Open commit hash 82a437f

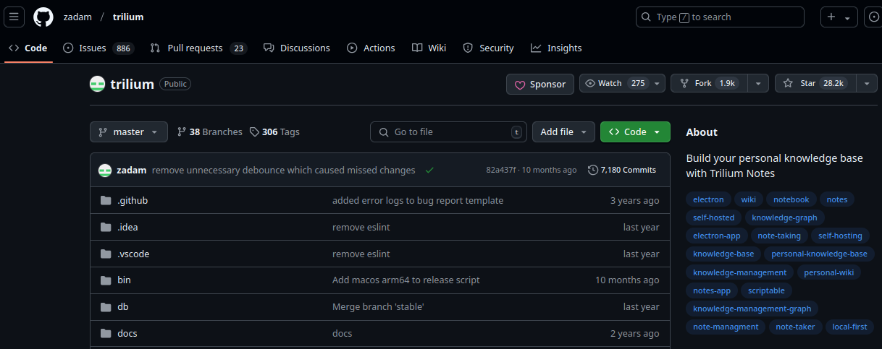tap(501, 170)
